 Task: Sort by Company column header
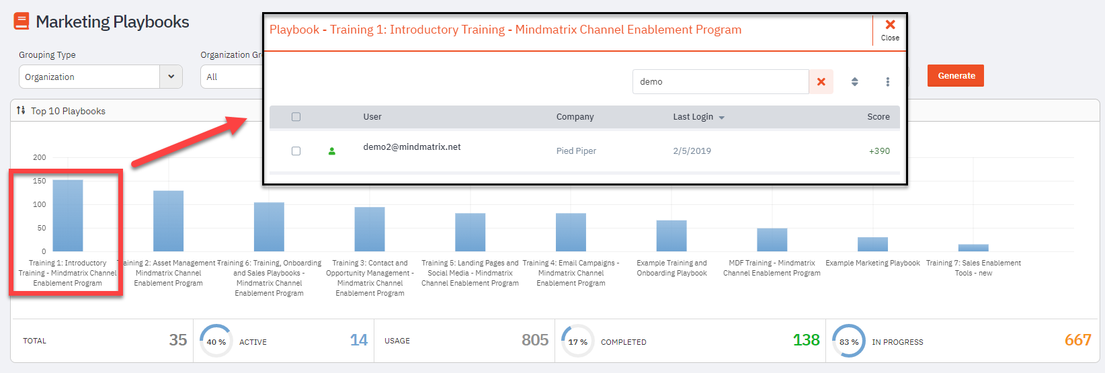tap(575, 117)
